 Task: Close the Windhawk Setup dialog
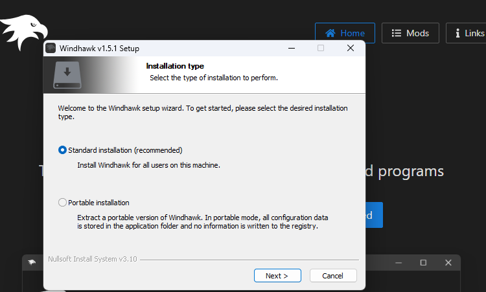tap(351, 49)
